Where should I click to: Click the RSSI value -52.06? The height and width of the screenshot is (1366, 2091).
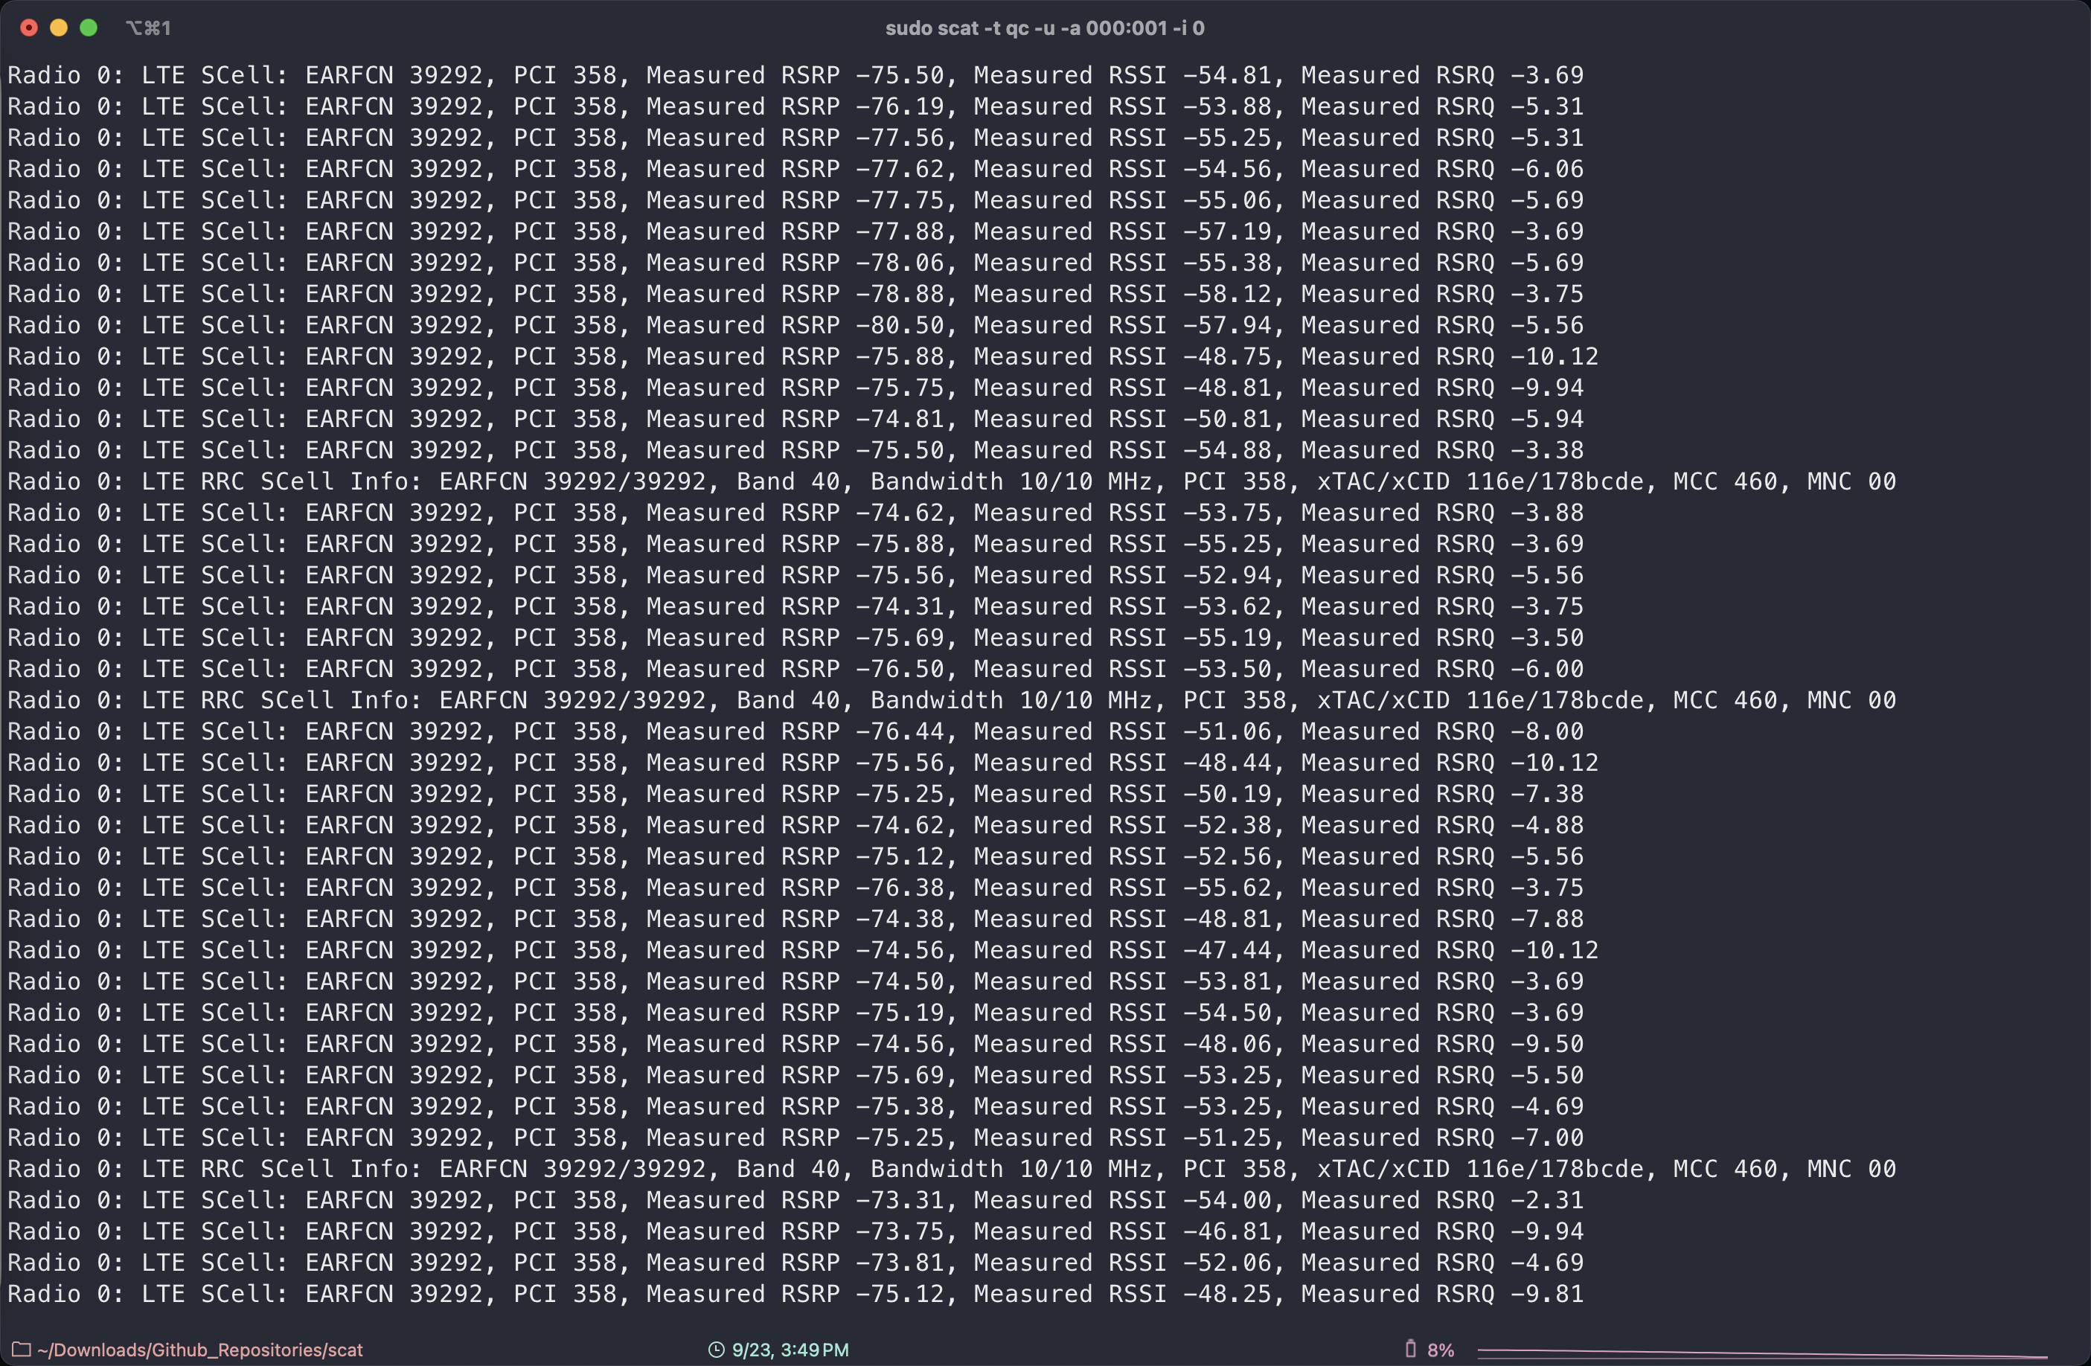point(1227,1263)
